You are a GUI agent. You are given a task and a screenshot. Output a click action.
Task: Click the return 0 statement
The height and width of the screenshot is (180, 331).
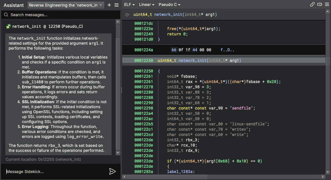pyautogui.click(x=177, y=34)
